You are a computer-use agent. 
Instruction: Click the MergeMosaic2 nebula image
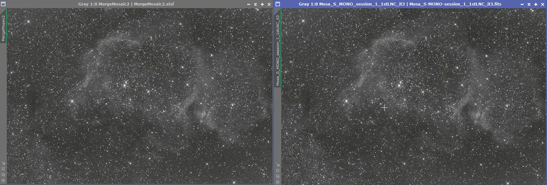(140, 96)
